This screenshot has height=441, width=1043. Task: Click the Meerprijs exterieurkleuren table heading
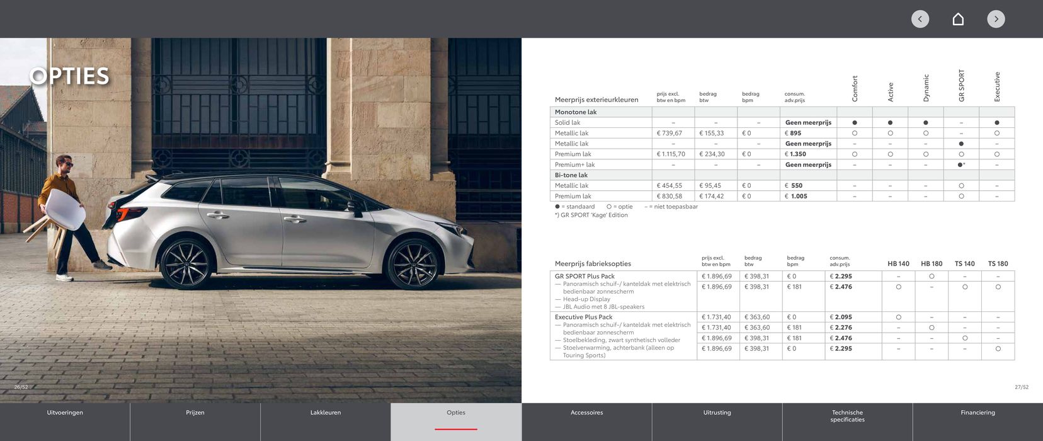coord(596,100)
